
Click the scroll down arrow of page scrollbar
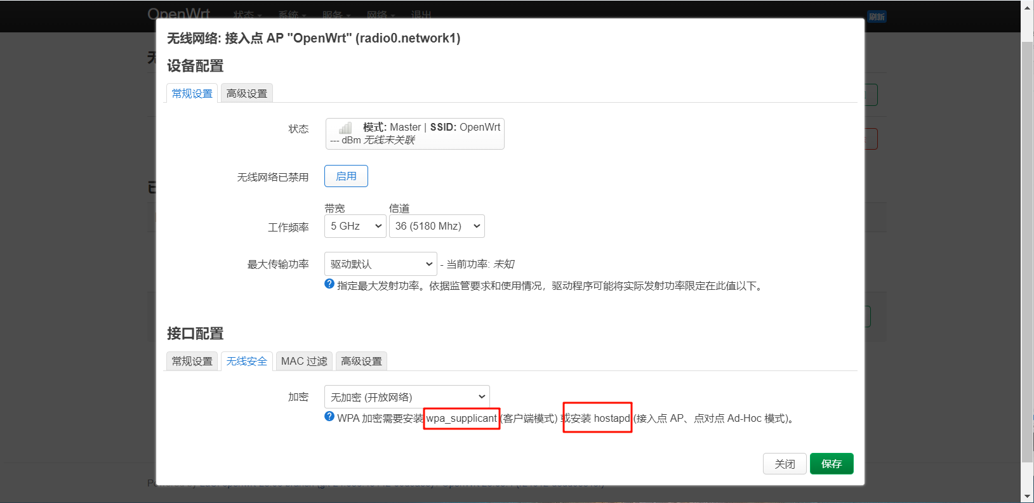coord(1027,496)
